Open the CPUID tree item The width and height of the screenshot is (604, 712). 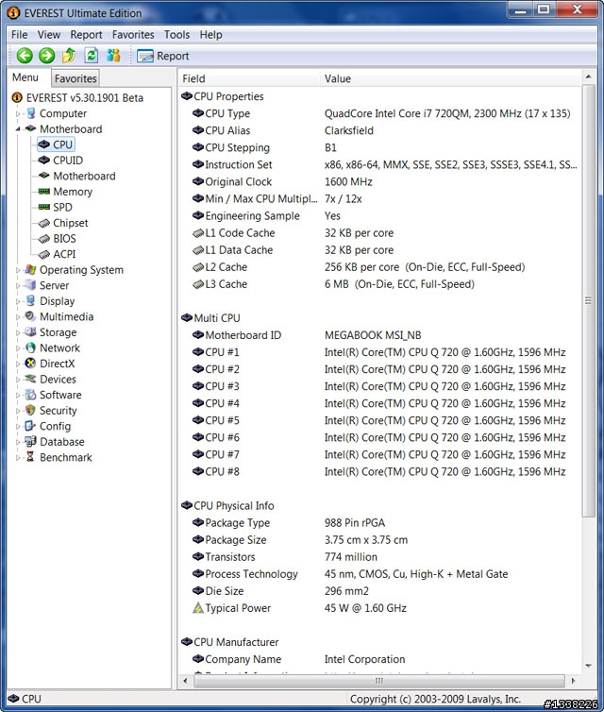click(x=60, y=161)
